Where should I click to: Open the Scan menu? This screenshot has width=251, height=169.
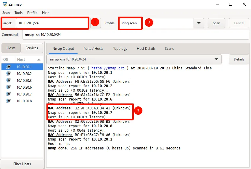click(x=6, y=13)
